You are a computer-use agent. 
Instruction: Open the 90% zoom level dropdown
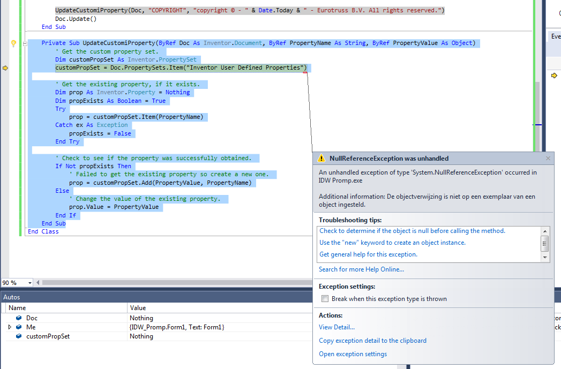tap(29, 282)
